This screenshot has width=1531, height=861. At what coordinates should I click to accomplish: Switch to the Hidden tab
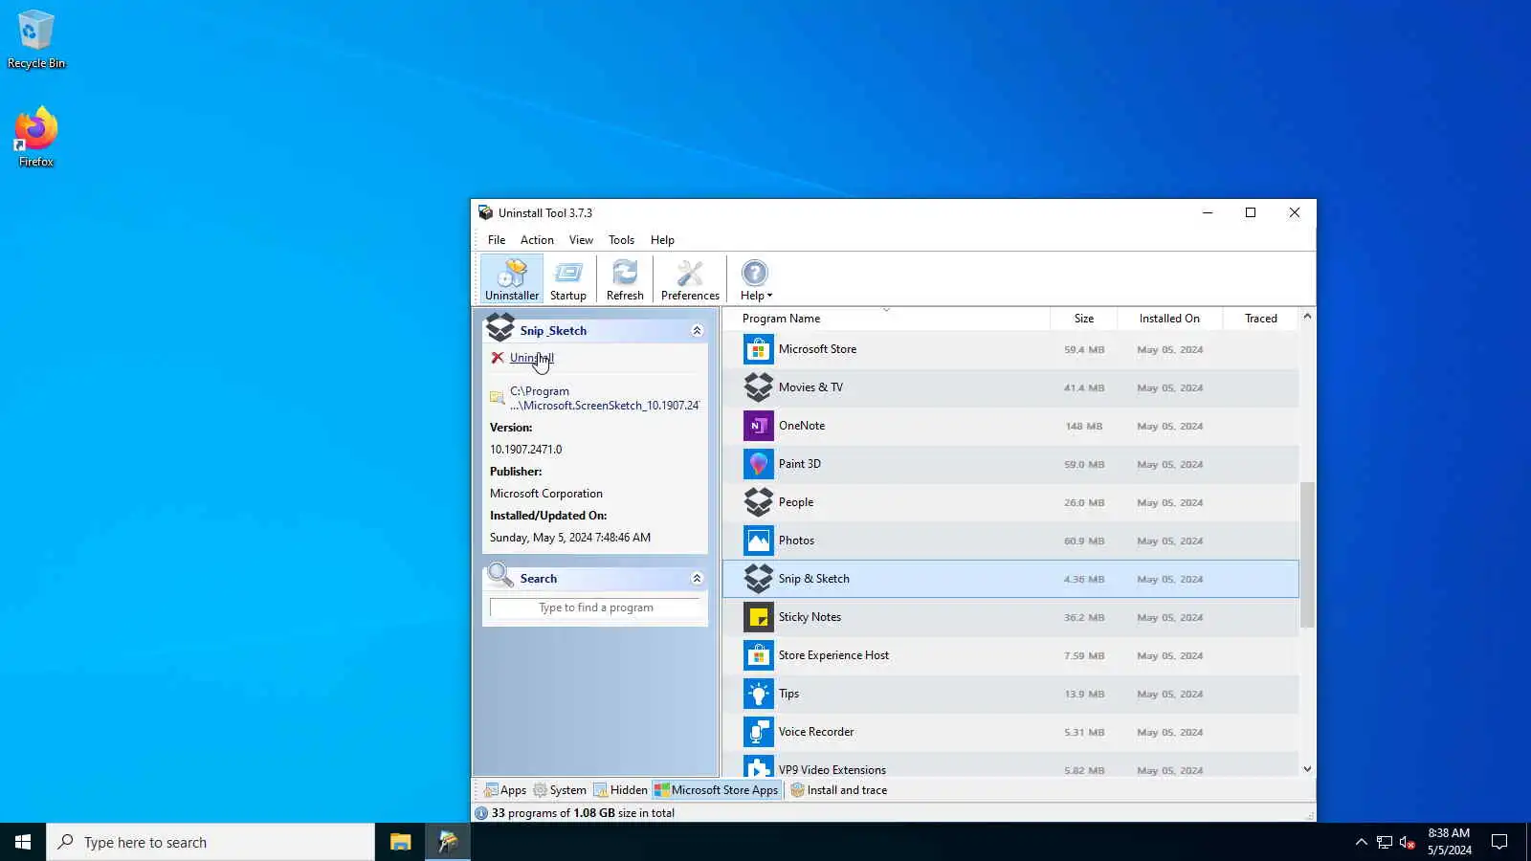click(x=620, y=790)
